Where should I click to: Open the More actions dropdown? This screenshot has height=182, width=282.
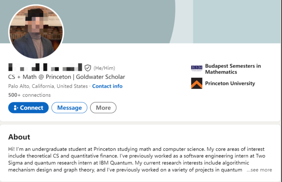click(103, 108)
